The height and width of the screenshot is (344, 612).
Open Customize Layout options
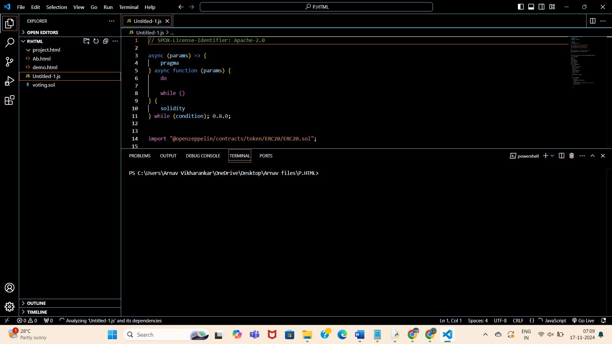(552, 7)
